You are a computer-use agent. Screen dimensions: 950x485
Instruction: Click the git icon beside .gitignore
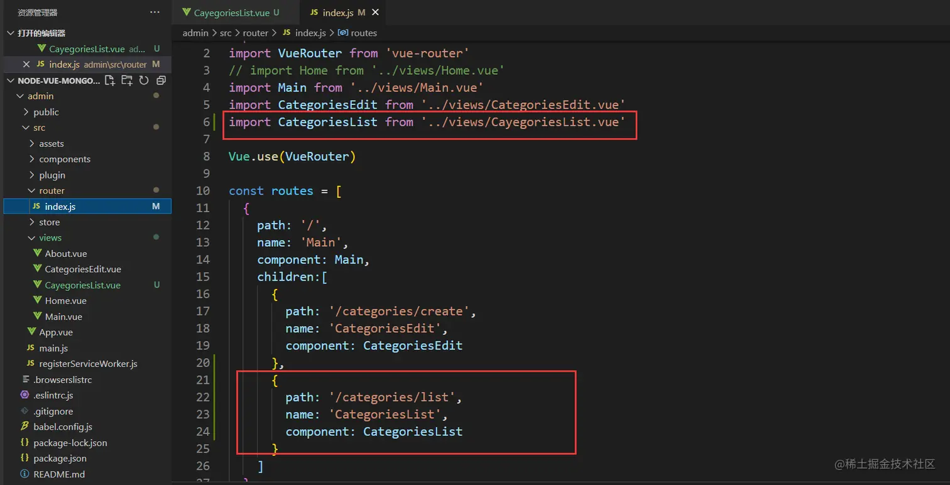[x=25, y=411]
